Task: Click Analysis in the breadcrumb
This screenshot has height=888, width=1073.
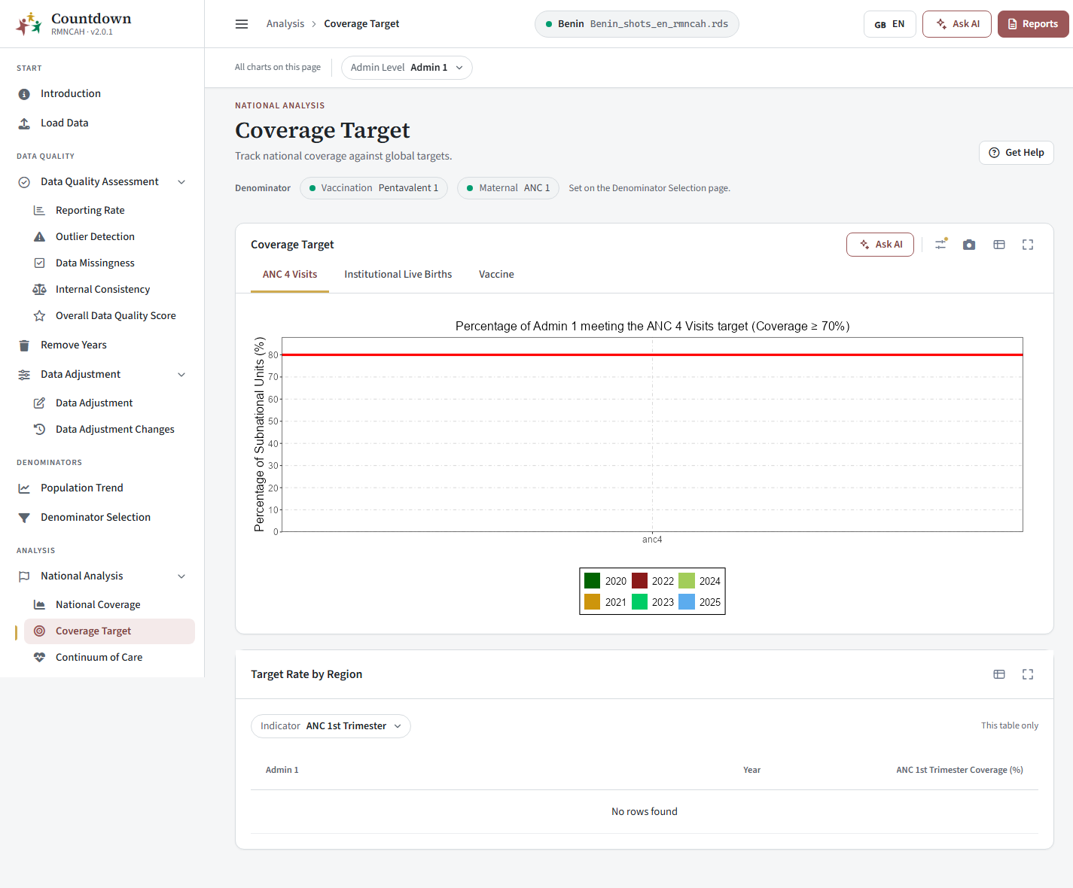Action: [x=285, y=24]
